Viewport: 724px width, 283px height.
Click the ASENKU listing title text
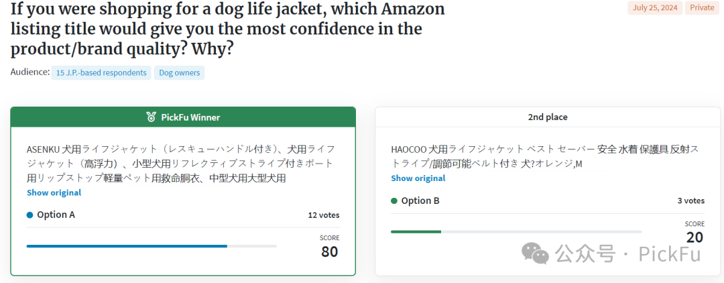pyautogui.click(x=181, y=164)
